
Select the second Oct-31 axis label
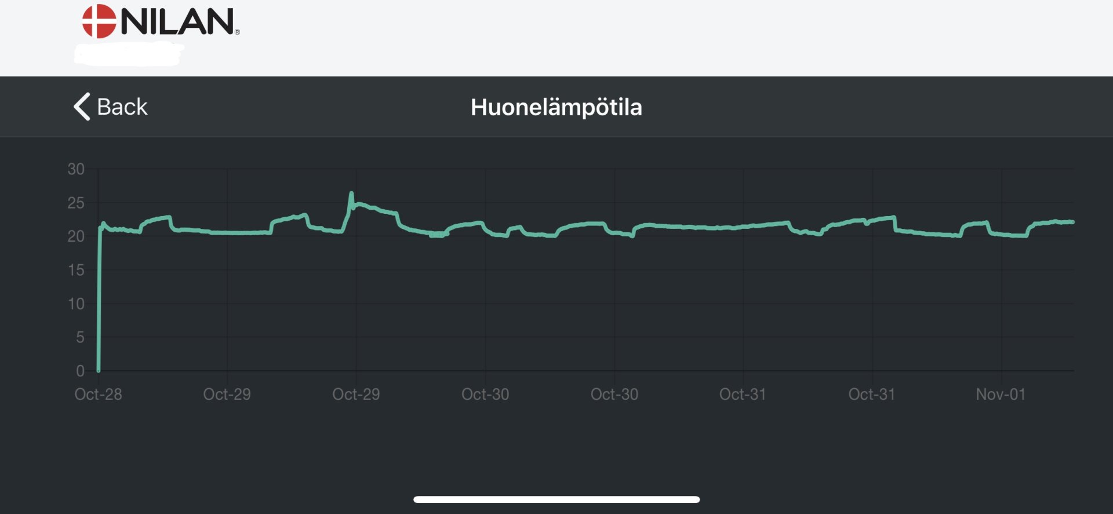click(x=871, y=395)
